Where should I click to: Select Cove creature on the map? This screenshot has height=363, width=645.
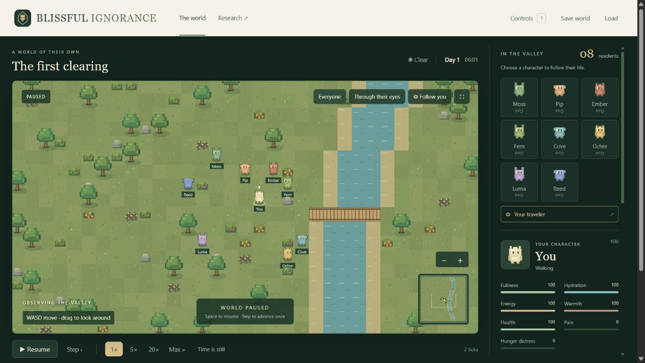[x=302, y=240]
